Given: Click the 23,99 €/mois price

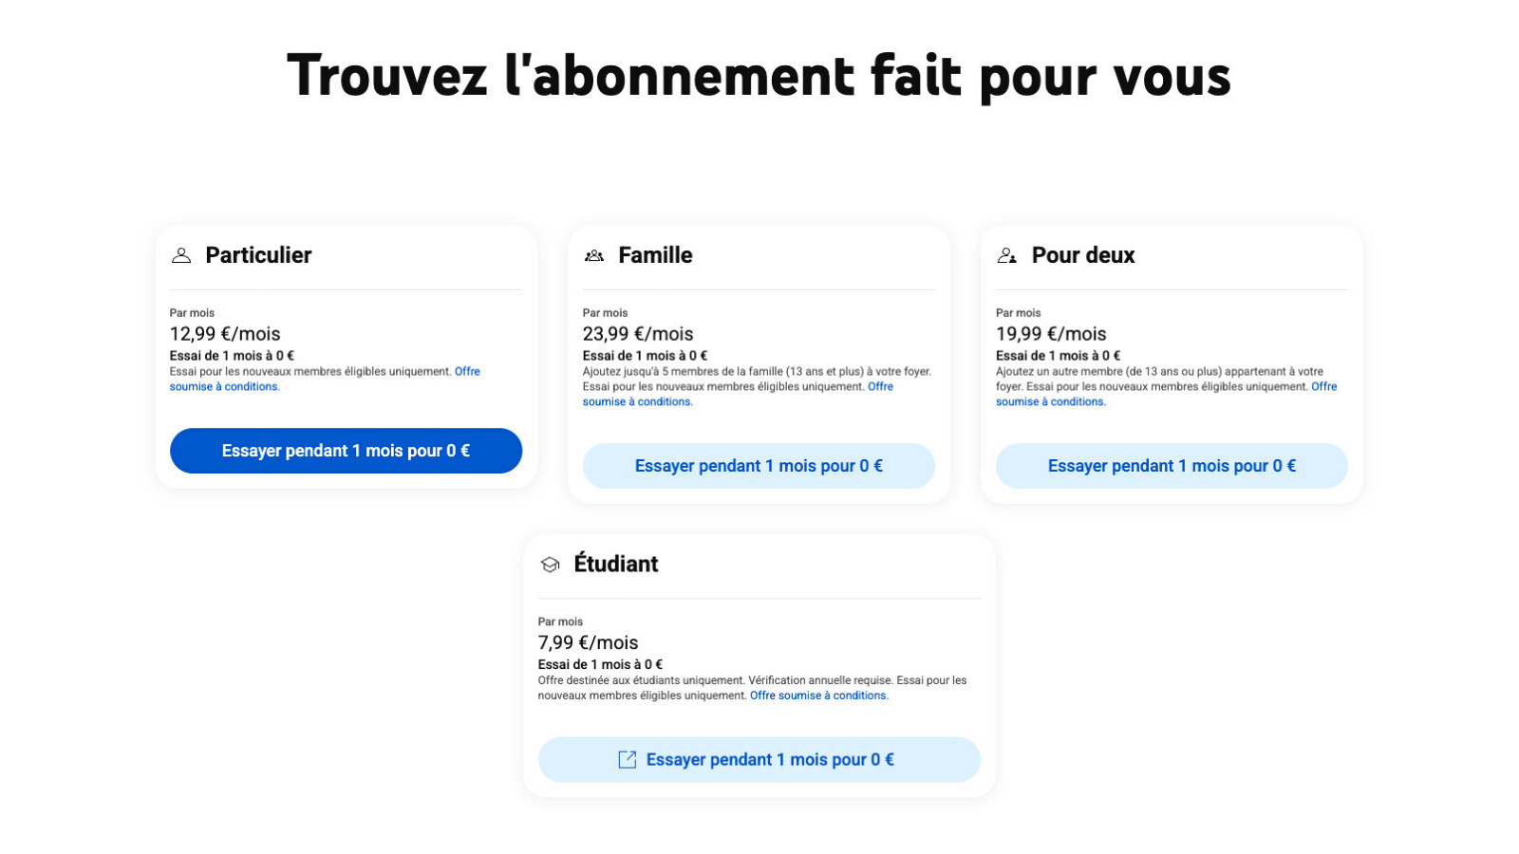Looking at the screenshot, I should (638, 334).
